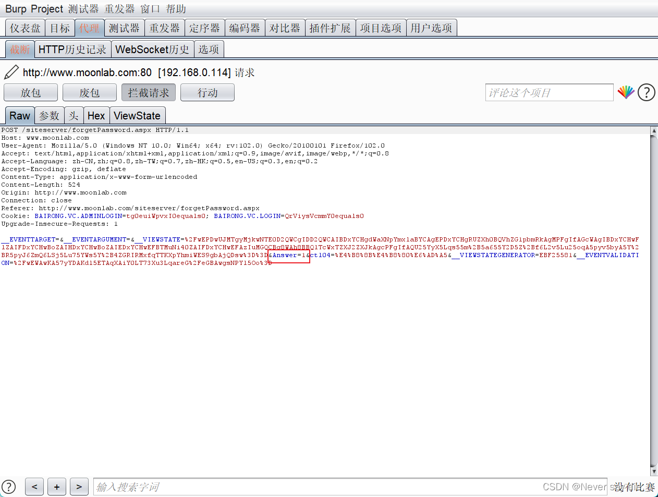Click the 评论这个项目 comment field

550,92
